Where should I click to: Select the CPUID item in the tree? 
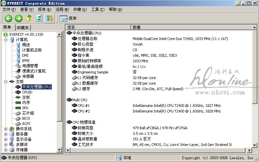(27, 92)
